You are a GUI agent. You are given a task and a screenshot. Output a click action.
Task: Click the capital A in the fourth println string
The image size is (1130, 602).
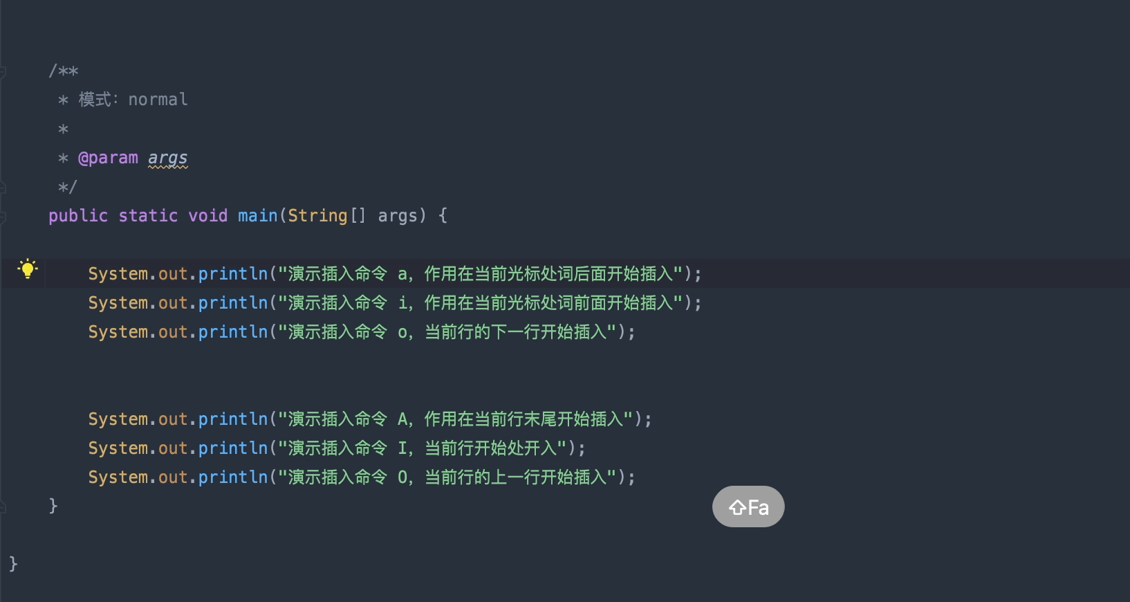point(403,420)
